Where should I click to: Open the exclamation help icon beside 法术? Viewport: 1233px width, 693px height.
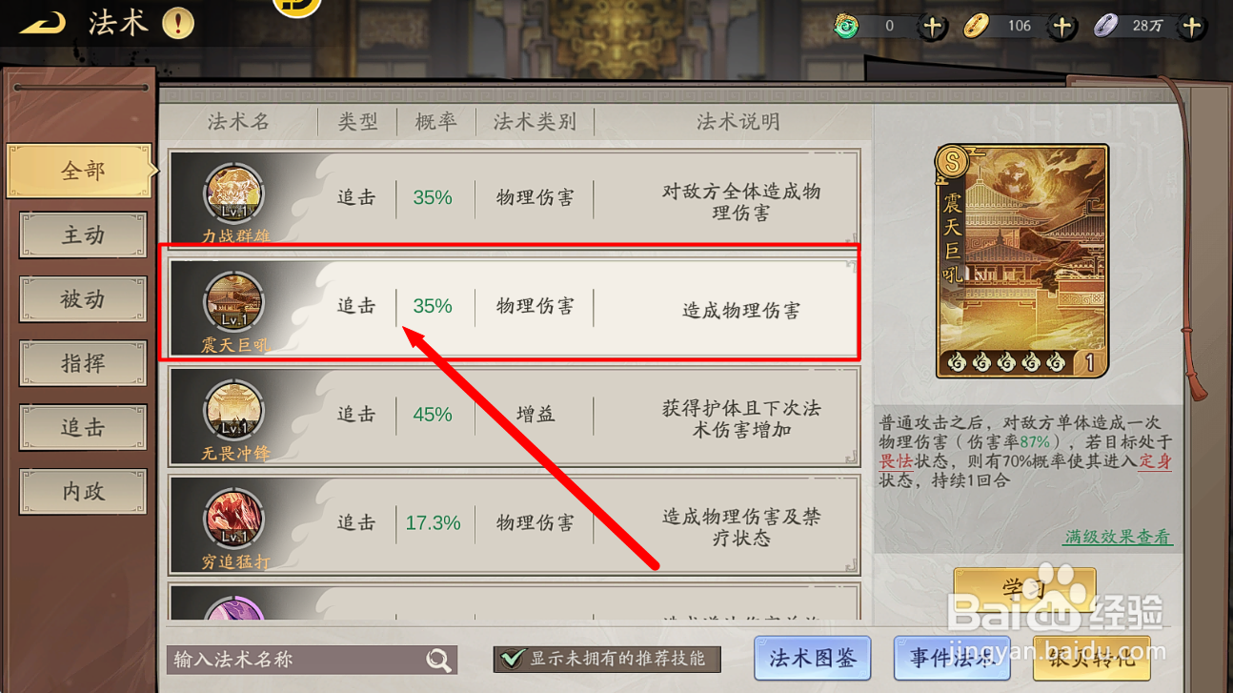(177, 23)
